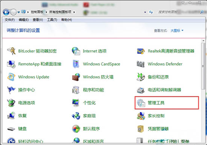
Task: Click the 键盘 keyboard icon
Action: (11, 129)
